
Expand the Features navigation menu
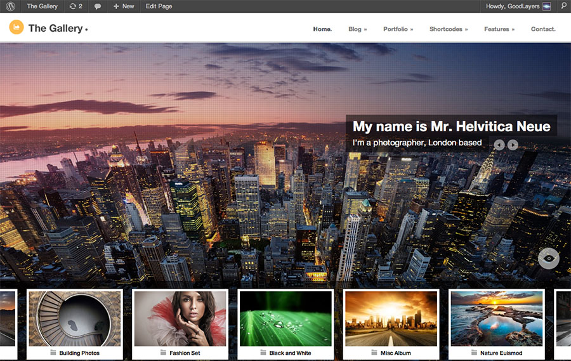pyautogui.click(x=499, y=29)
